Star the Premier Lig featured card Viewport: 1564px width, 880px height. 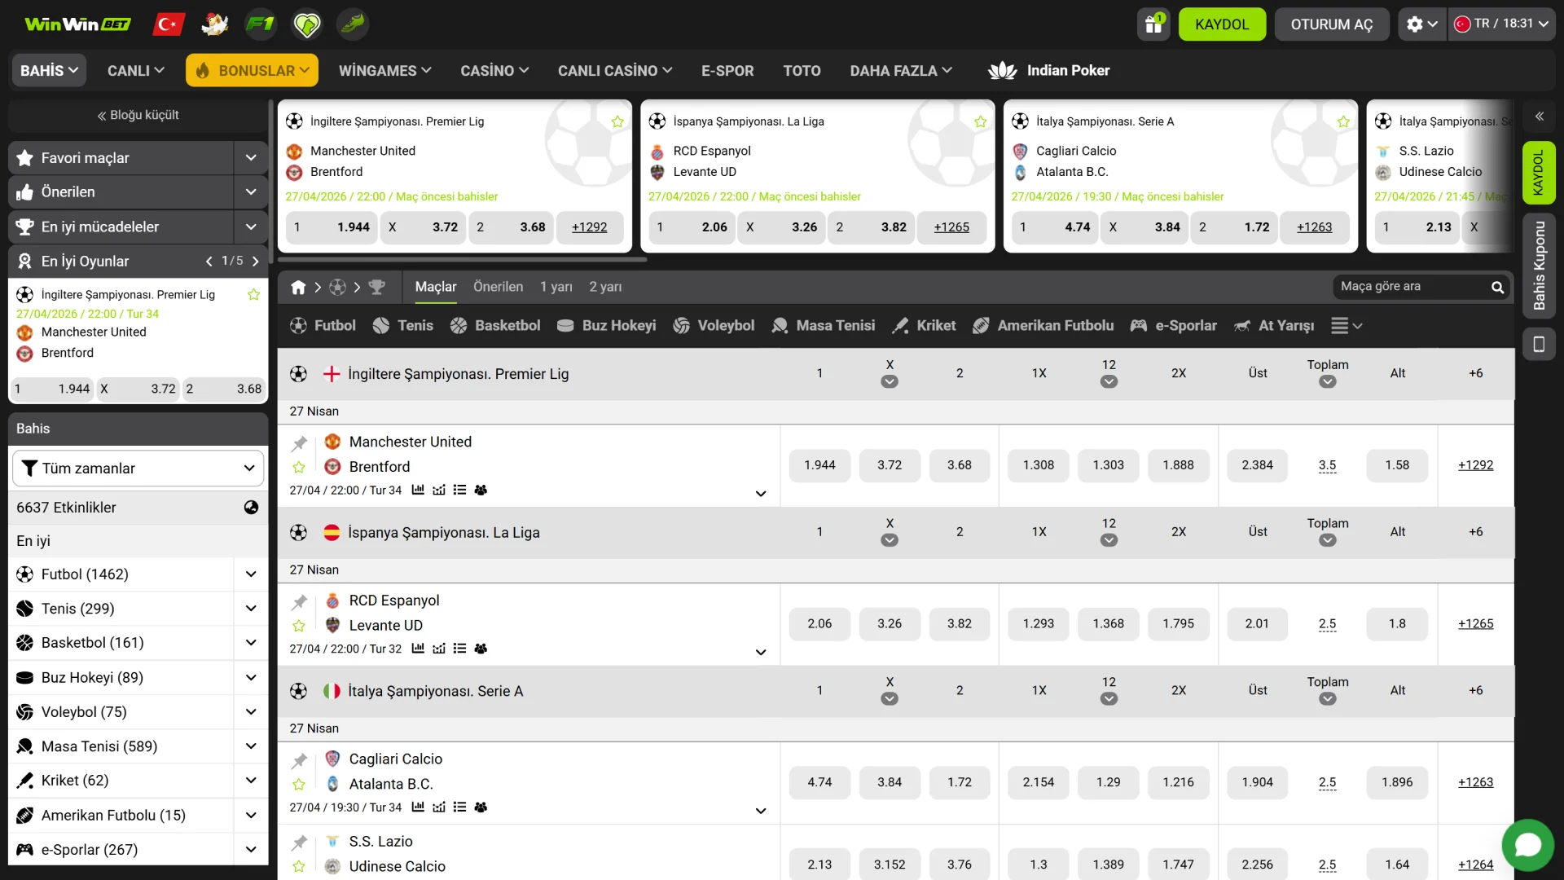(x=617, y=121)
